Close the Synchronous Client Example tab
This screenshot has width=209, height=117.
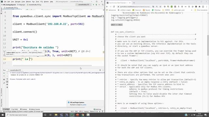130,3
